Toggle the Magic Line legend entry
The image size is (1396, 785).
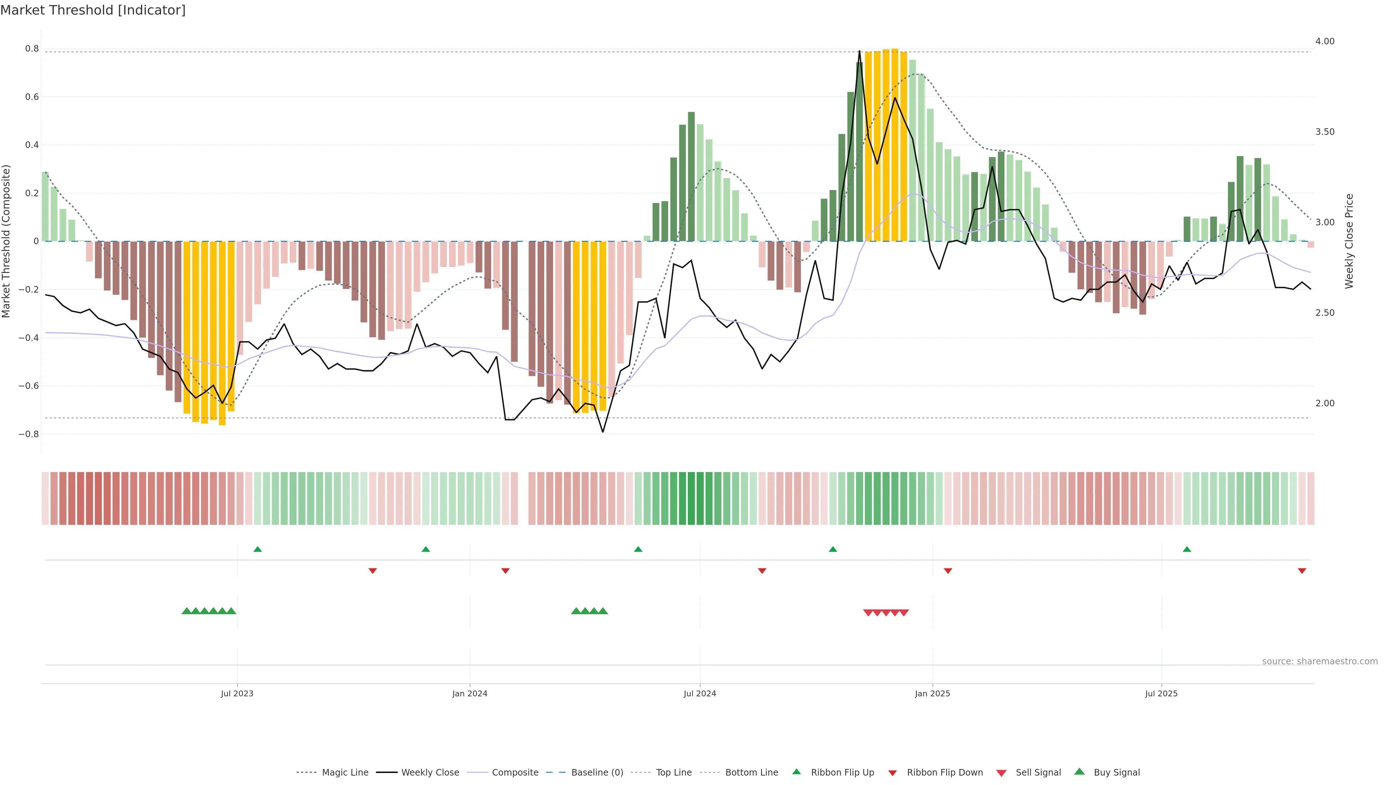tap(345, 773)
